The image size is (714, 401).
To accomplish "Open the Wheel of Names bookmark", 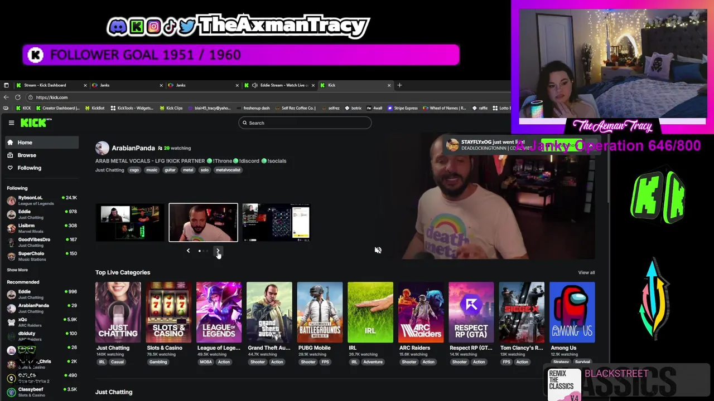I will click(x=444, y=108).
